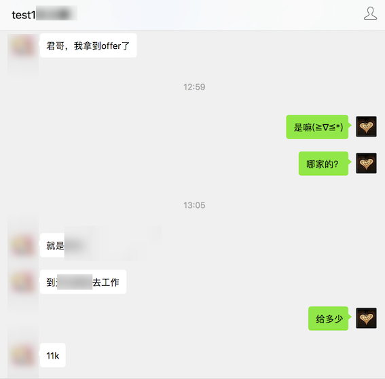Click the heart avatar beside 哪家的? message

[x=366, y=163]
